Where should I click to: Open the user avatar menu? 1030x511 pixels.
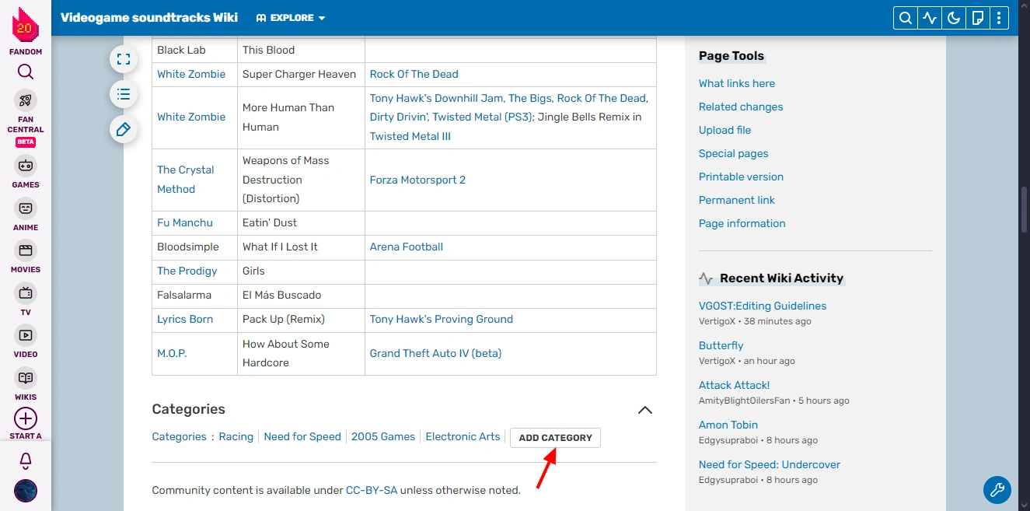26,491
